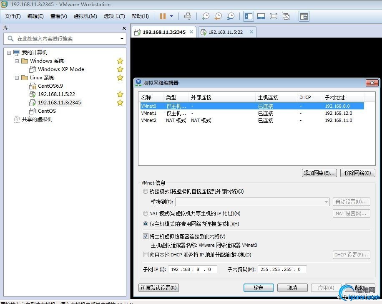Select the CentOS virtual machine
Viewport: 382px width, 304px height.
47,111
